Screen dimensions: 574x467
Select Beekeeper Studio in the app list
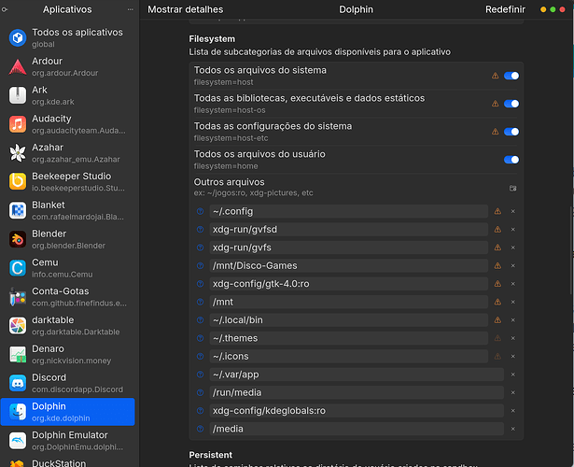tap(68, 182)
